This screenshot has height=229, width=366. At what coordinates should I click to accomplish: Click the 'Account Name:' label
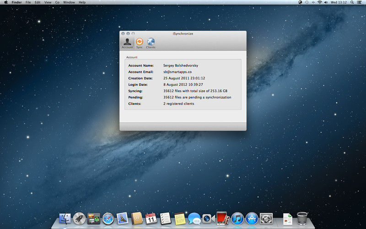pyautogui.click(x=141, y=65)
